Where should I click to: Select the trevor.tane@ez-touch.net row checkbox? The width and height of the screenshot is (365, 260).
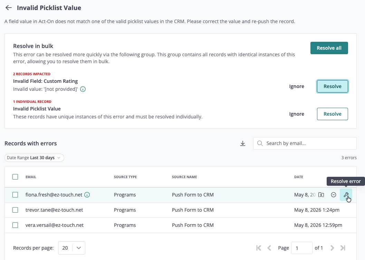[x=15, y=210]
